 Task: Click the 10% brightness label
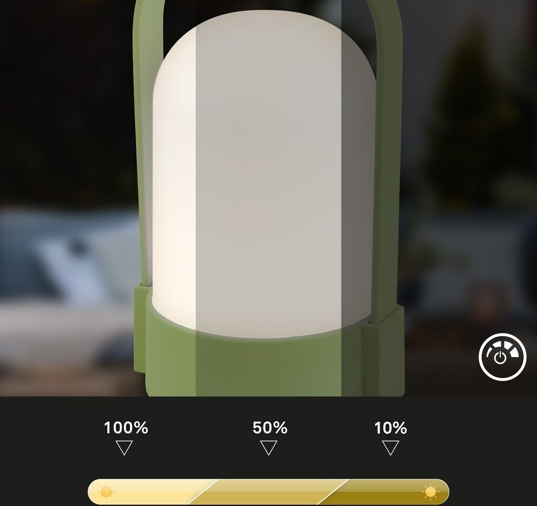point(390,427)
